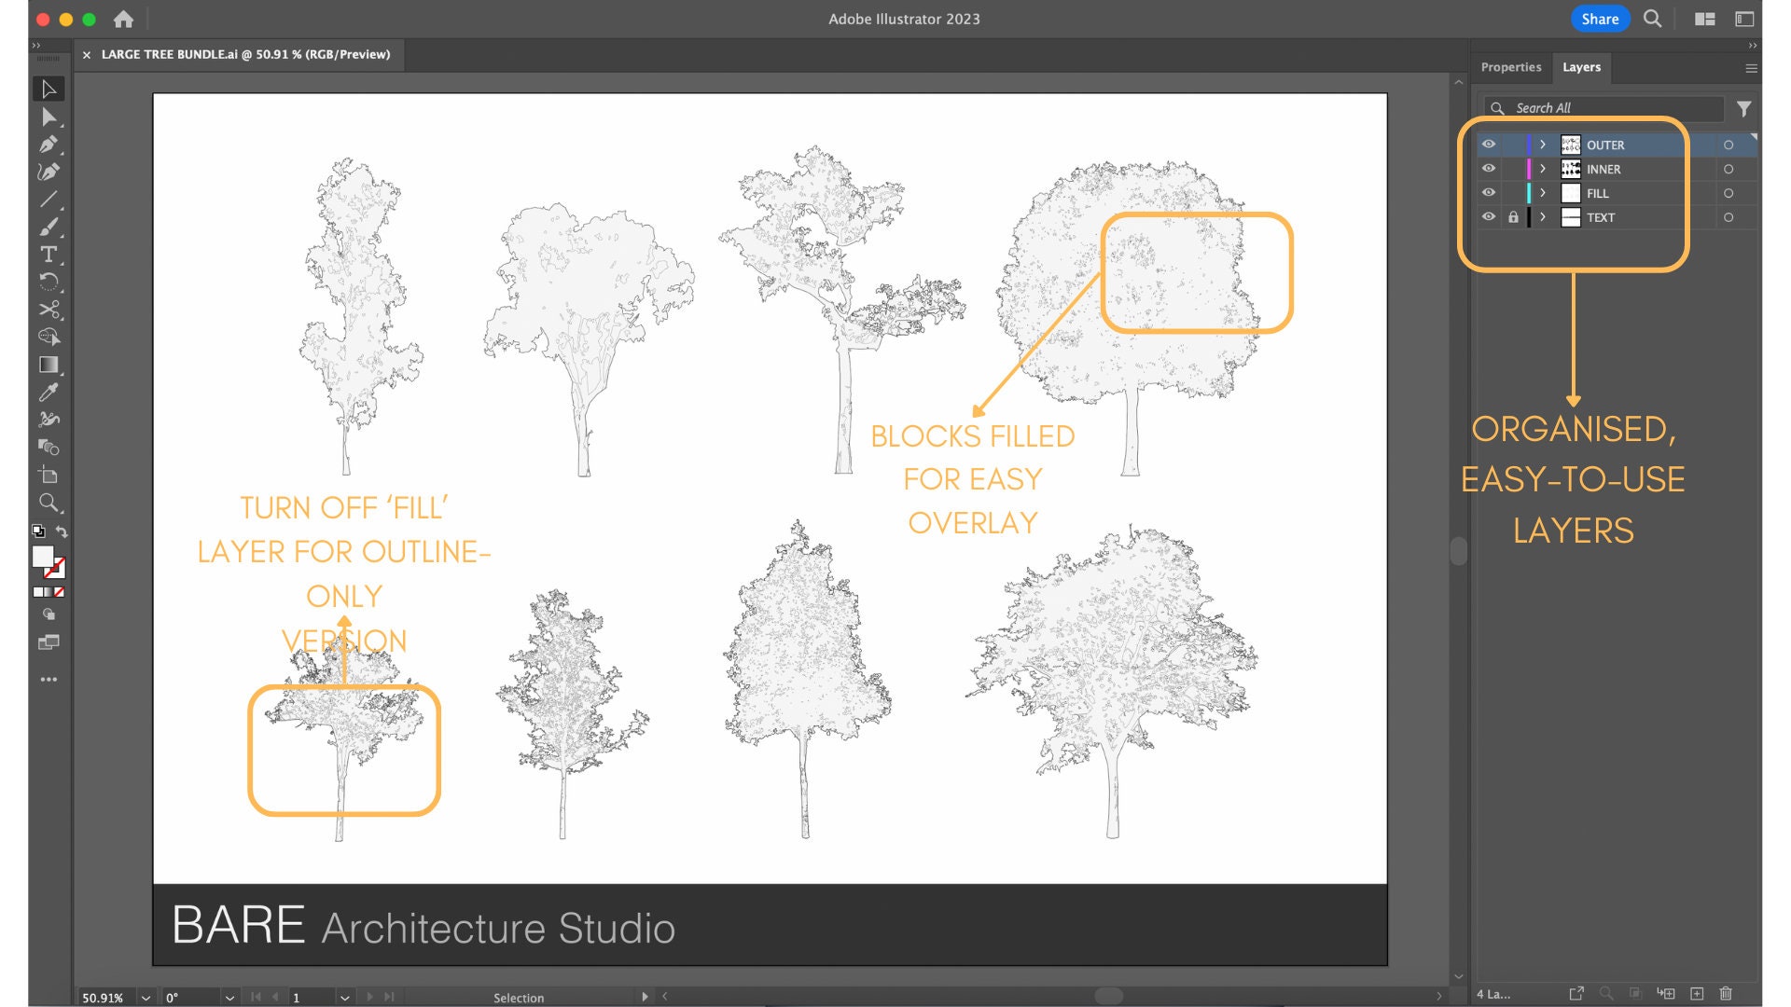Unlock the TEXT layer
This screenshot has height=1007, width=1791.
(x=1513, y=216)
